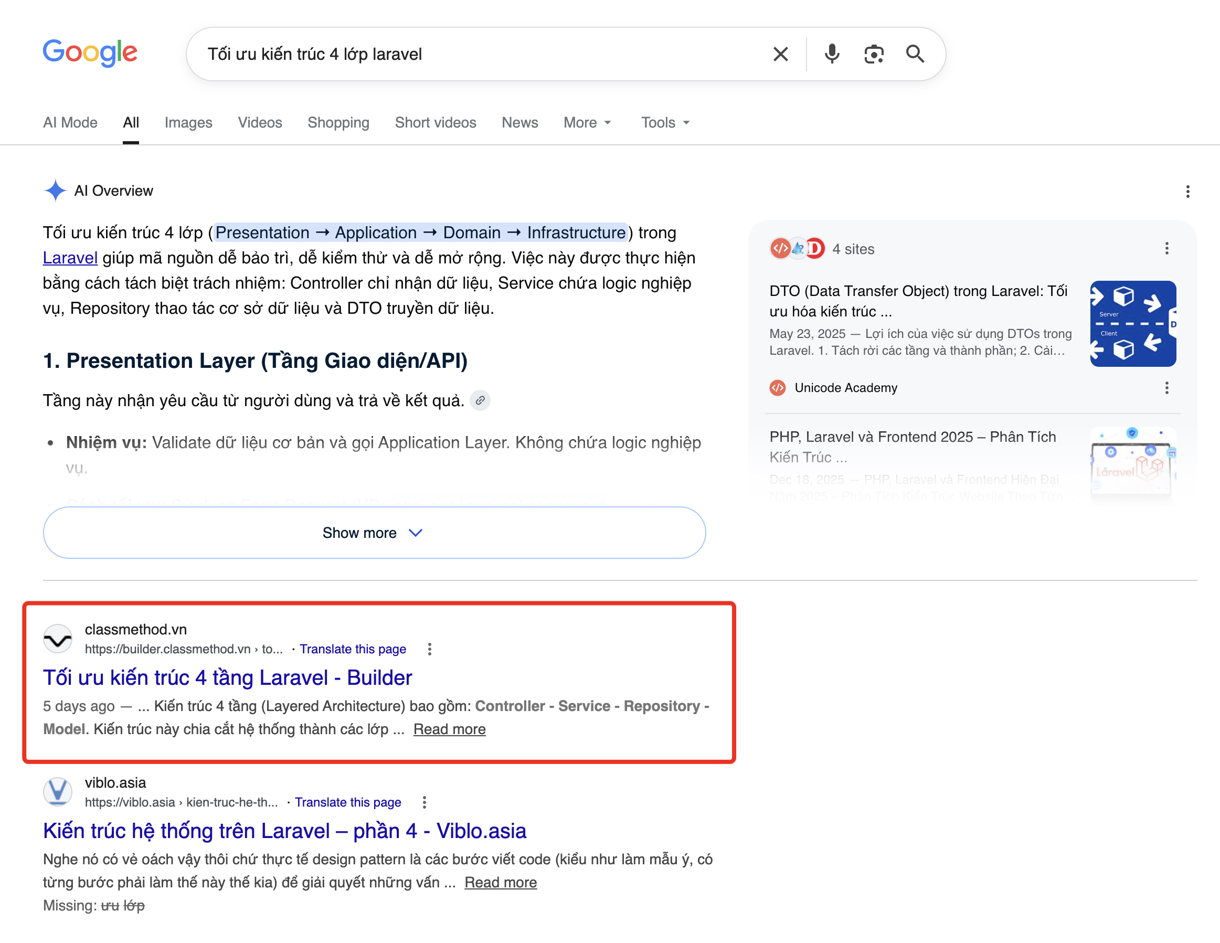Translate the classmethod.vn result page
This screenshot has width=1220, height=943.
[x=353, y=649]
